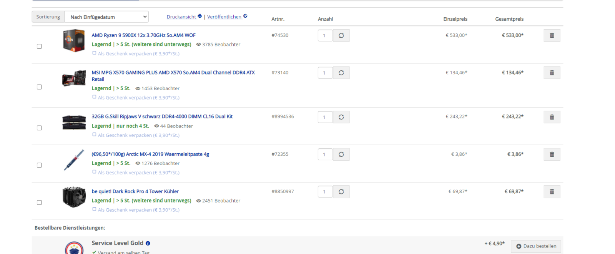Image resolution: width=615 pixels, height=254 pixels.
Task: Click article number #8994536
Action: click(283, 117)
